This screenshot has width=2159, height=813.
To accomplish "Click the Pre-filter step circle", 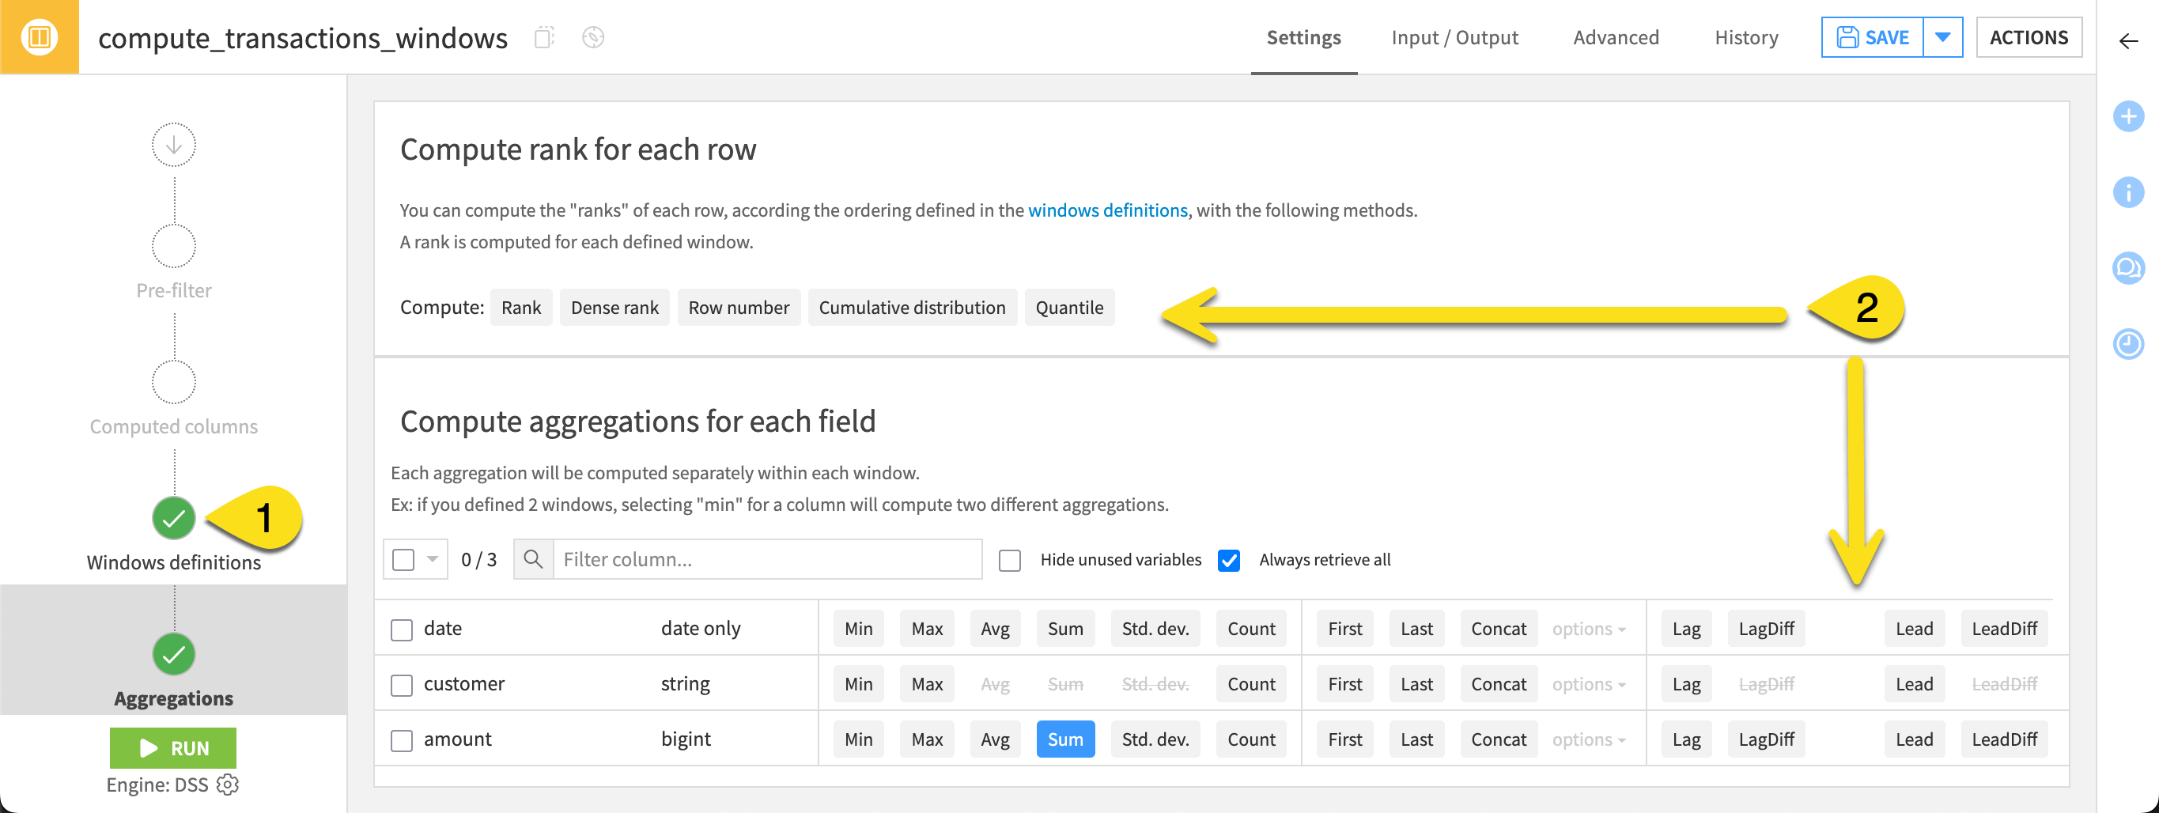I will click(x=173, y=246).
